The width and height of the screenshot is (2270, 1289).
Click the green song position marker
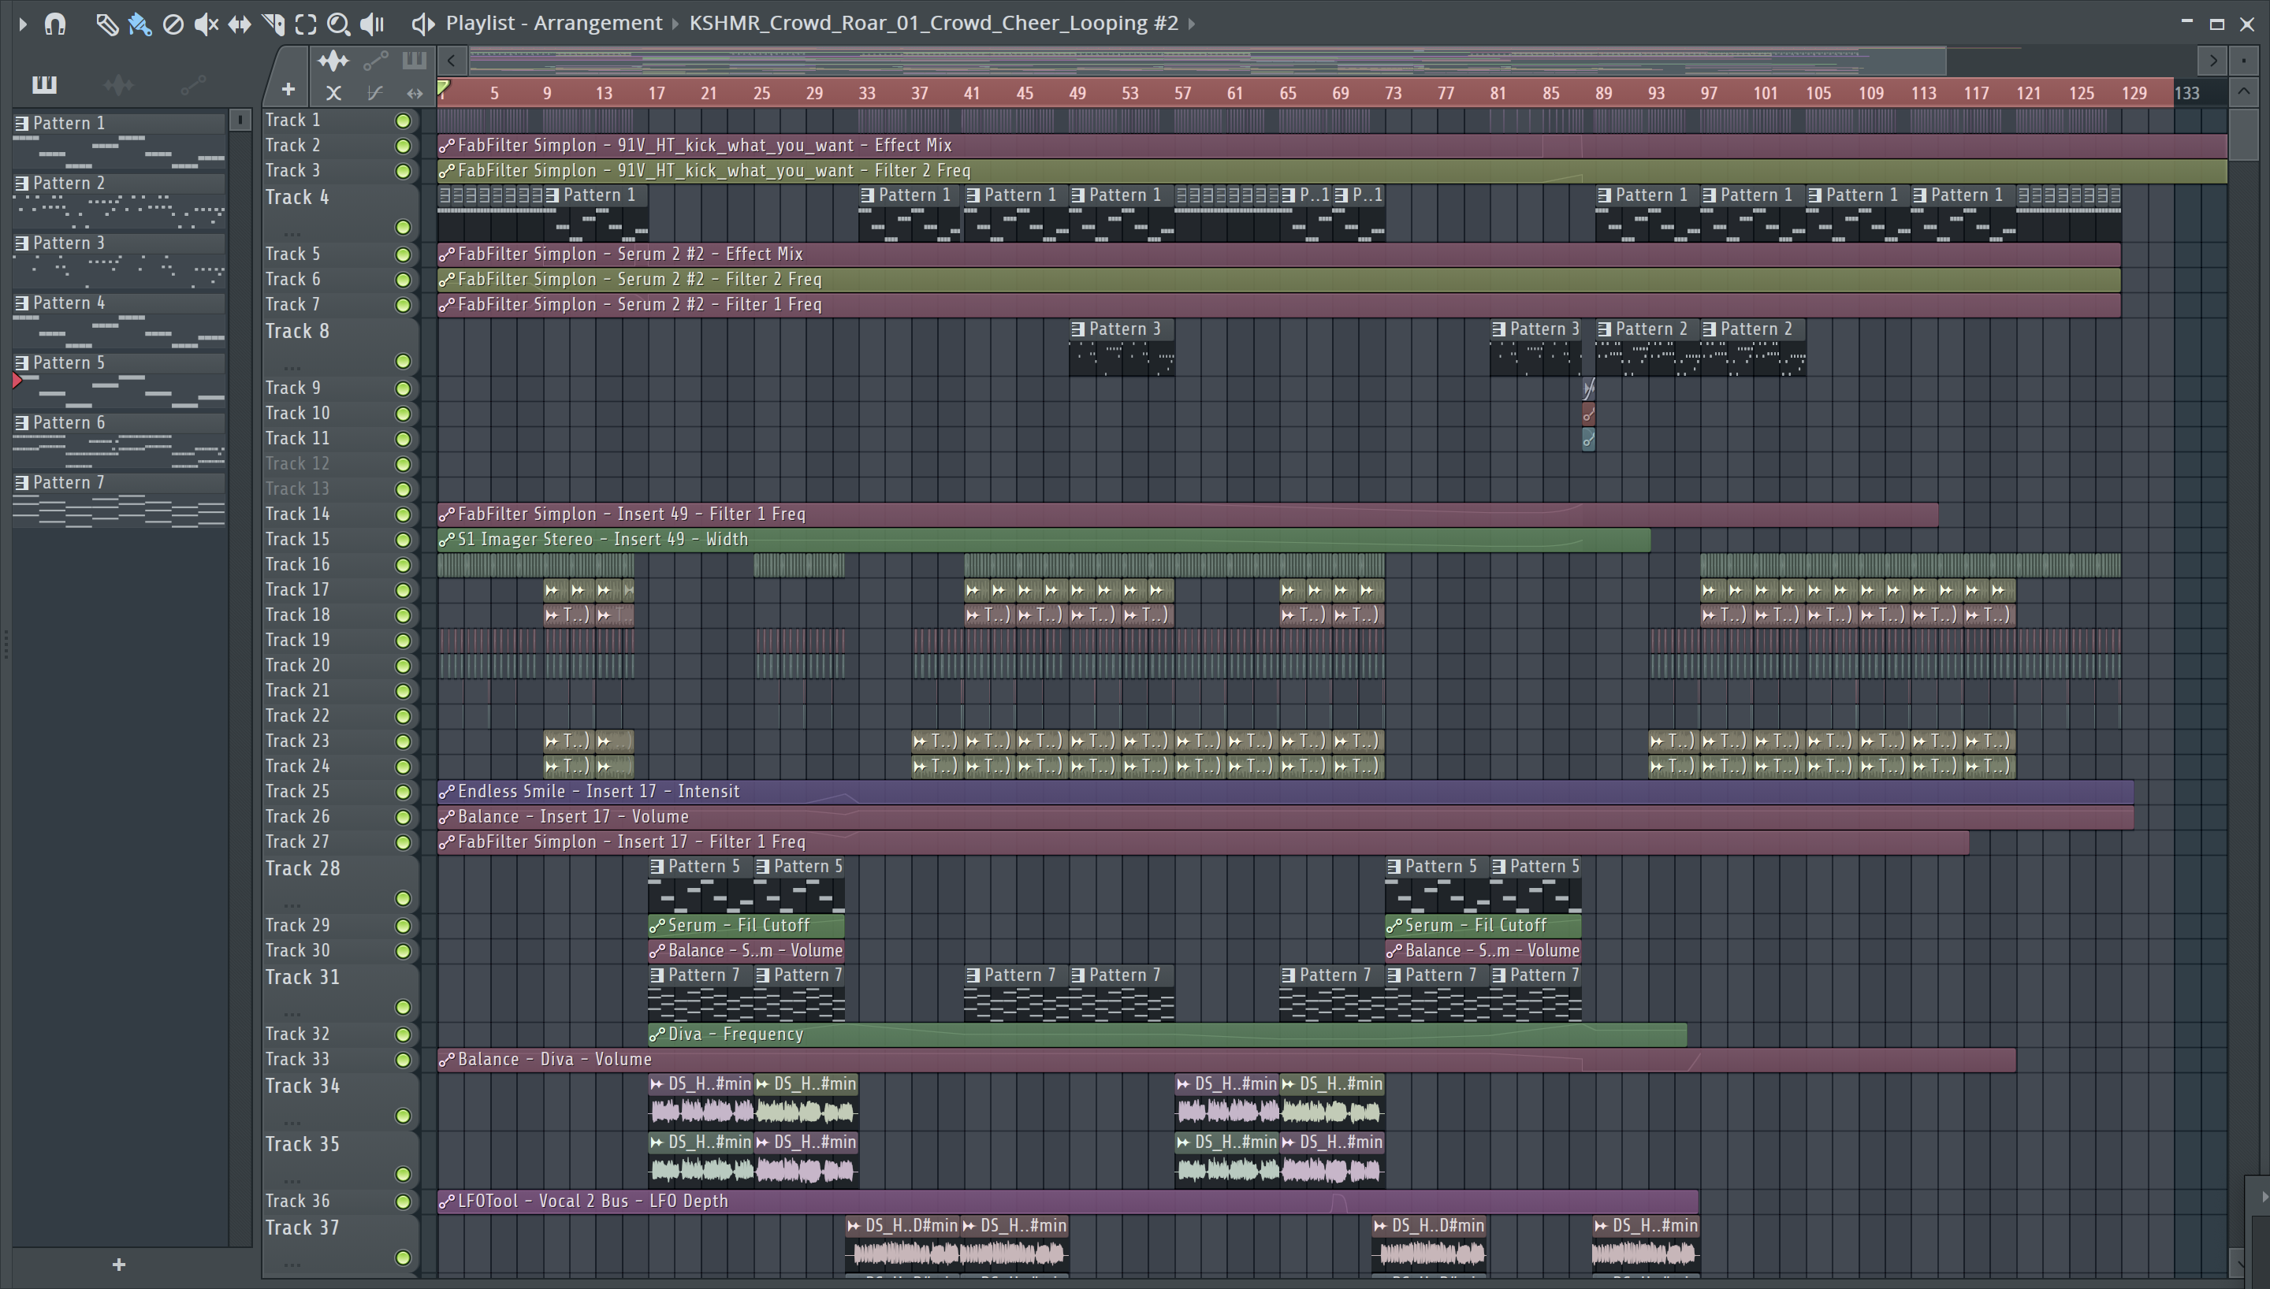coord(444,87)
